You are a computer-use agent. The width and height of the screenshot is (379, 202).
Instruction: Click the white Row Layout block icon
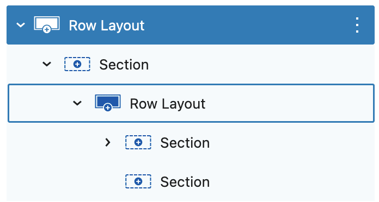[x=47, y=24]
